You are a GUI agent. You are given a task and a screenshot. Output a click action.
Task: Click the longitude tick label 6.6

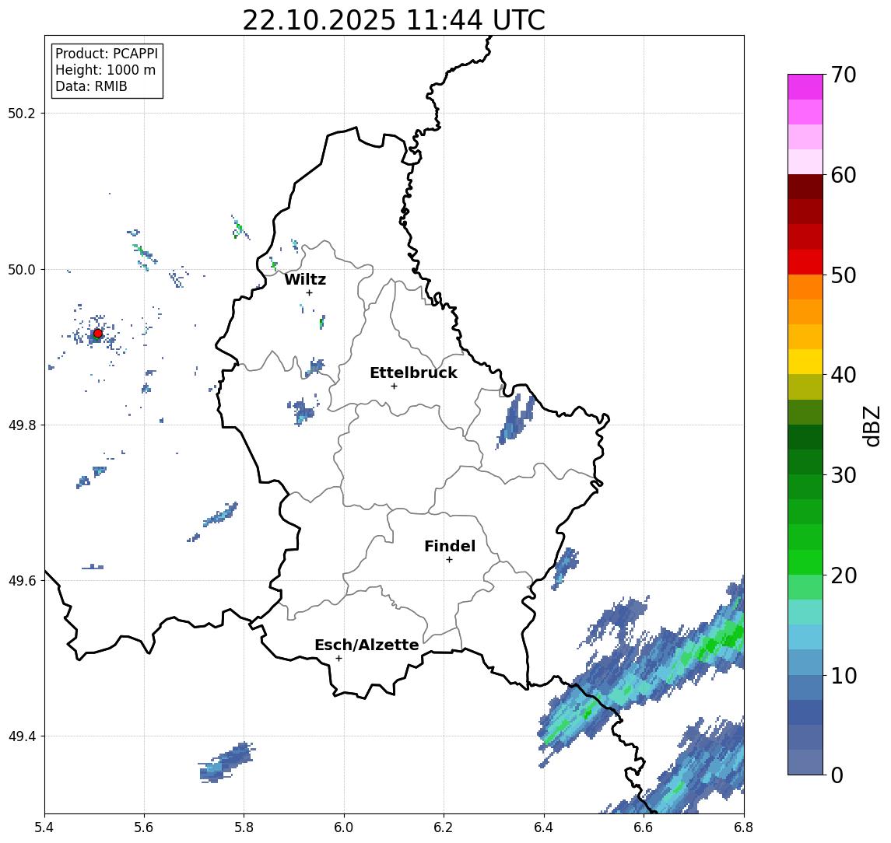[644, 827]
